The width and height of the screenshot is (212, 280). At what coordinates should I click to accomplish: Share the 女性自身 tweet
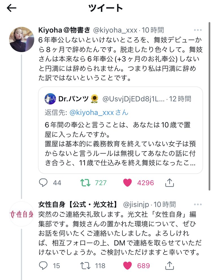click(x=169, y=266)
